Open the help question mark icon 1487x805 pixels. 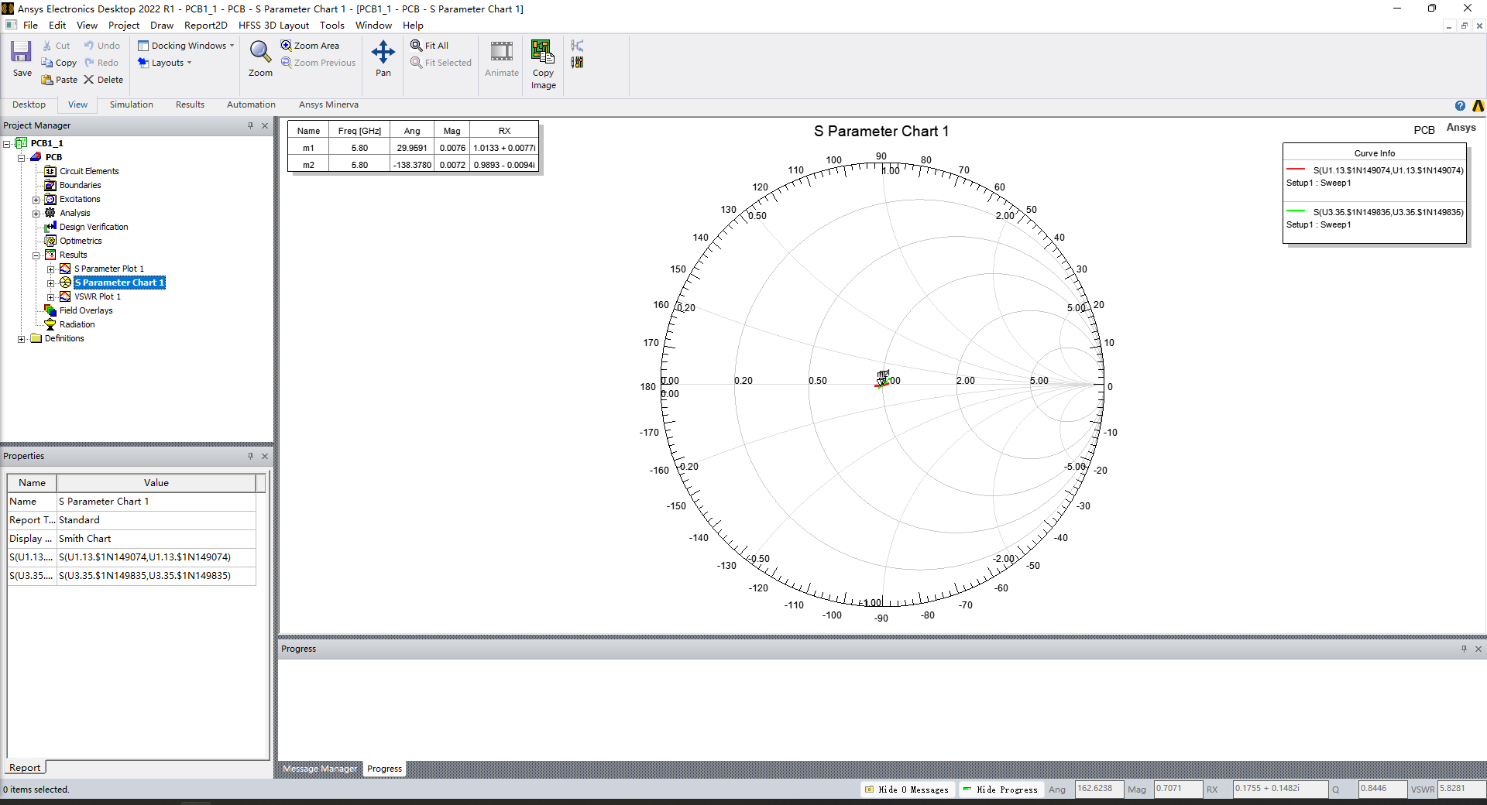pos(1460,106)
